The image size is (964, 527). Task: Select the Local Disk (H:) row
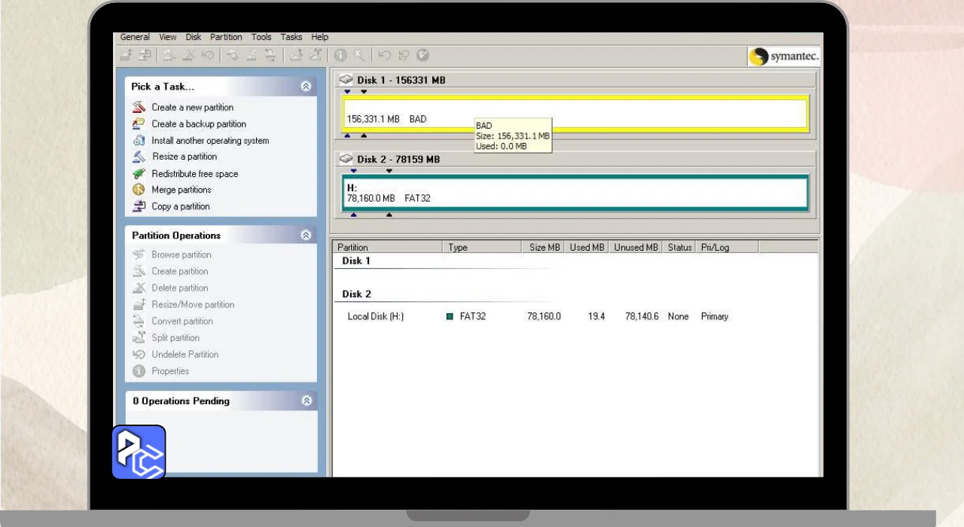(x=376, y=317)
